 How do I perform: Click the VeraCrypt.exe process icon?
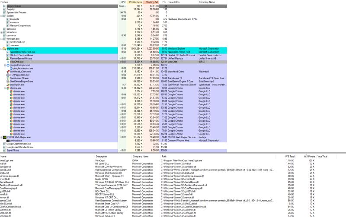(x=8, y=62)
